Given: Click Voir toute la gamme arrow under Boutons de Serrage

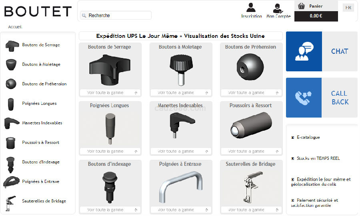Looking at the screenshot, I should coord(136,93).
